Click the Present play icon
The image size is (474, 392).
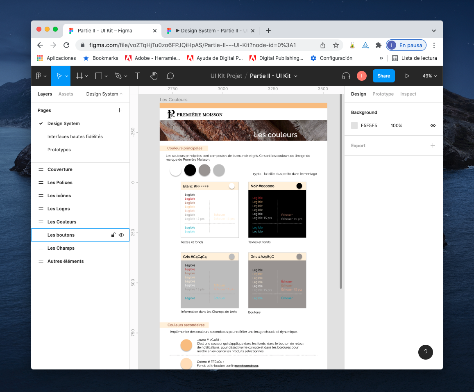pos(407,76)
